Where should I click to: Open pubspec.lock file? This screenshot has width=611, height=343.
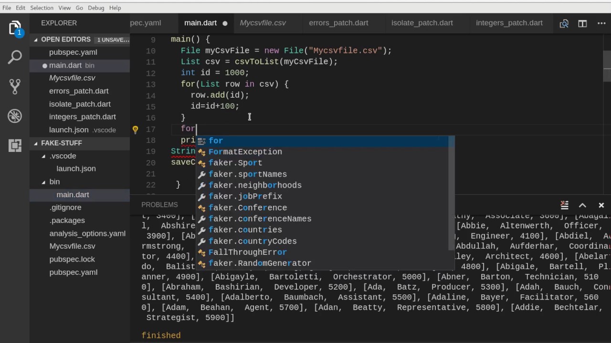(x=80, y=259)
